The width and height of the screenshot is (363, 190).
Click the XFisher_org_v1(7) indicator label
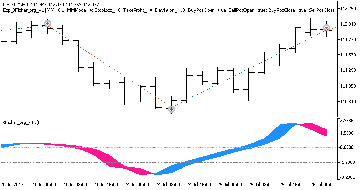point(21,122)
